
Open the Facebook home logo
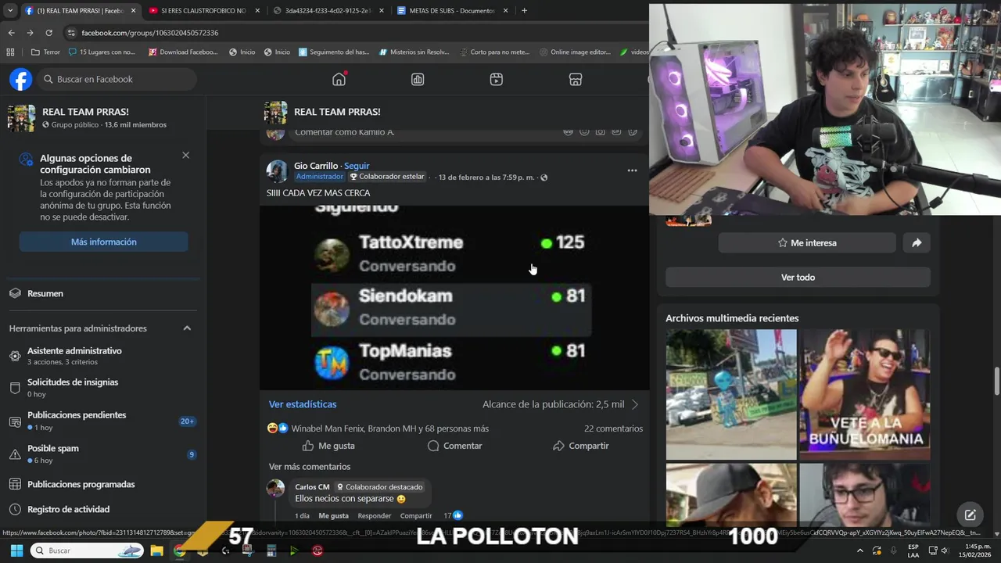20,79
